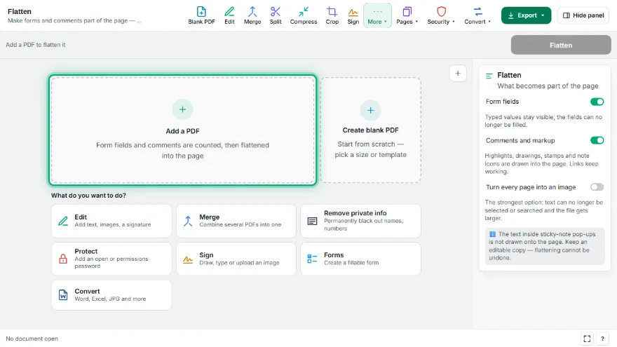Open the Security dropdown menu
Screen dimensions: 617x347
click(441, 15)
